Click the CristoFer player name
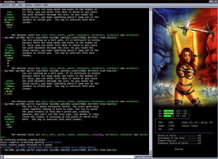Screen dimensions: 218x159 click(6, 147)
